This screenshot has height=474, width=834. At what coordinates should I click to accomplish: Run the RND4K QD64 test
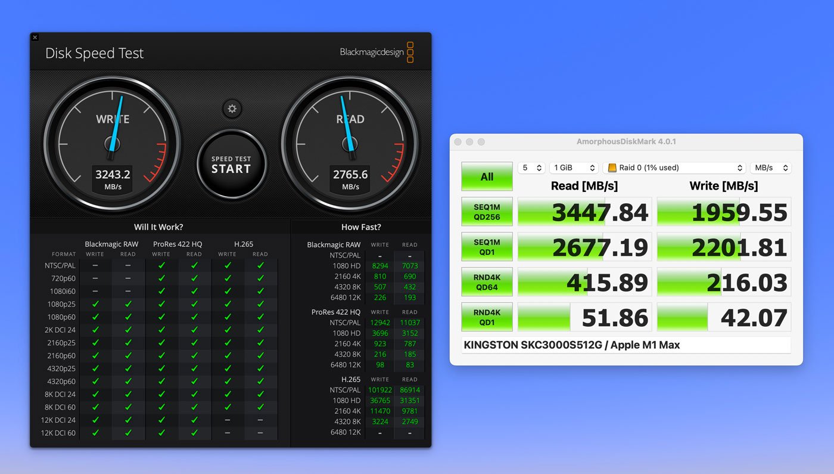click(487, 282)
